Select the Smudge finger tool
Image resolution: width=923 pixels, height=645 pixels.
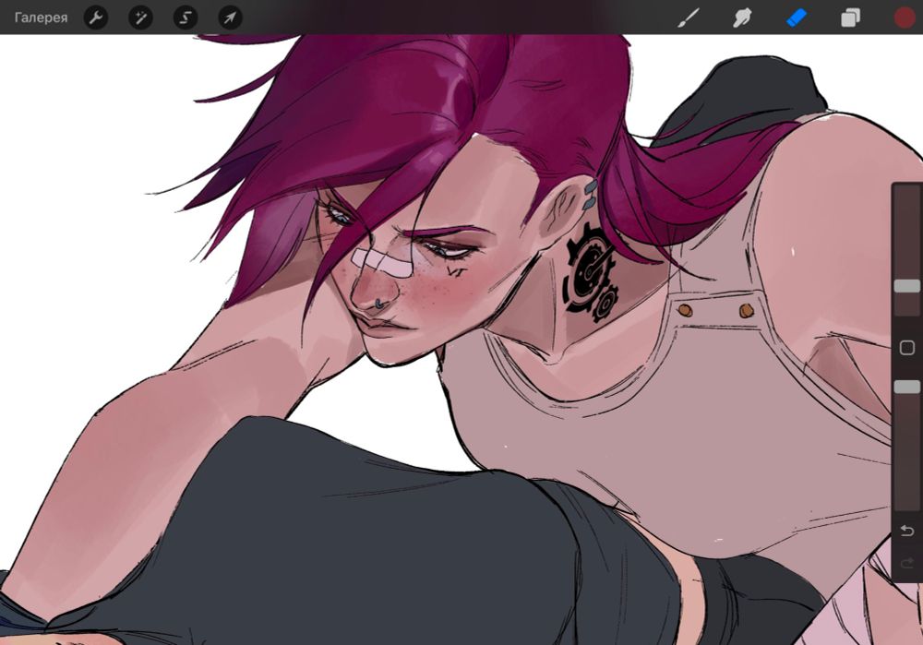742,18
